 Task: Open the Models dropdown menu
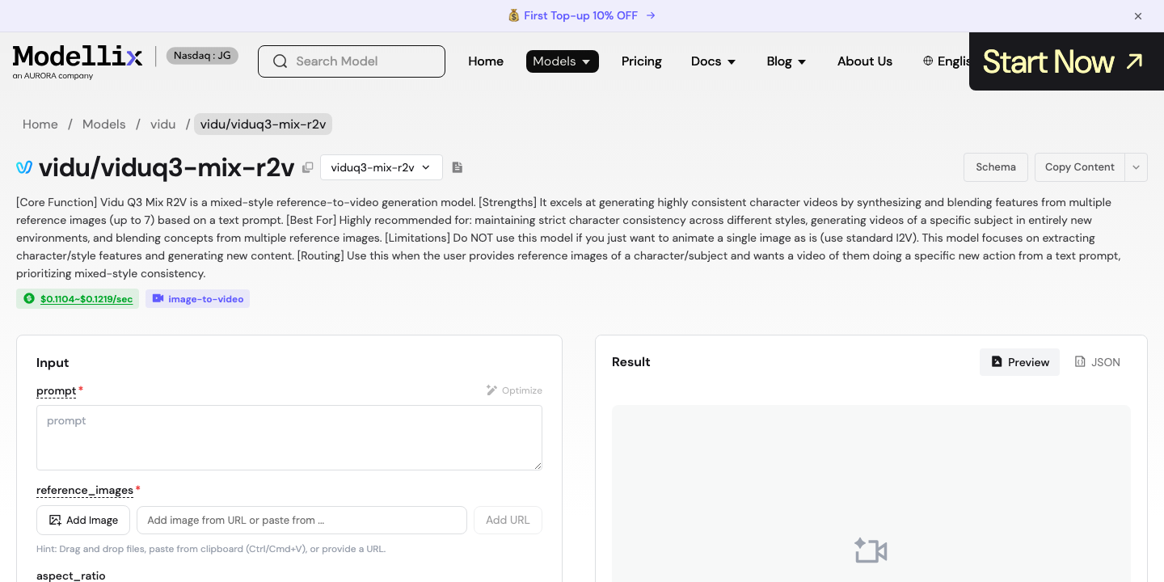563,61
